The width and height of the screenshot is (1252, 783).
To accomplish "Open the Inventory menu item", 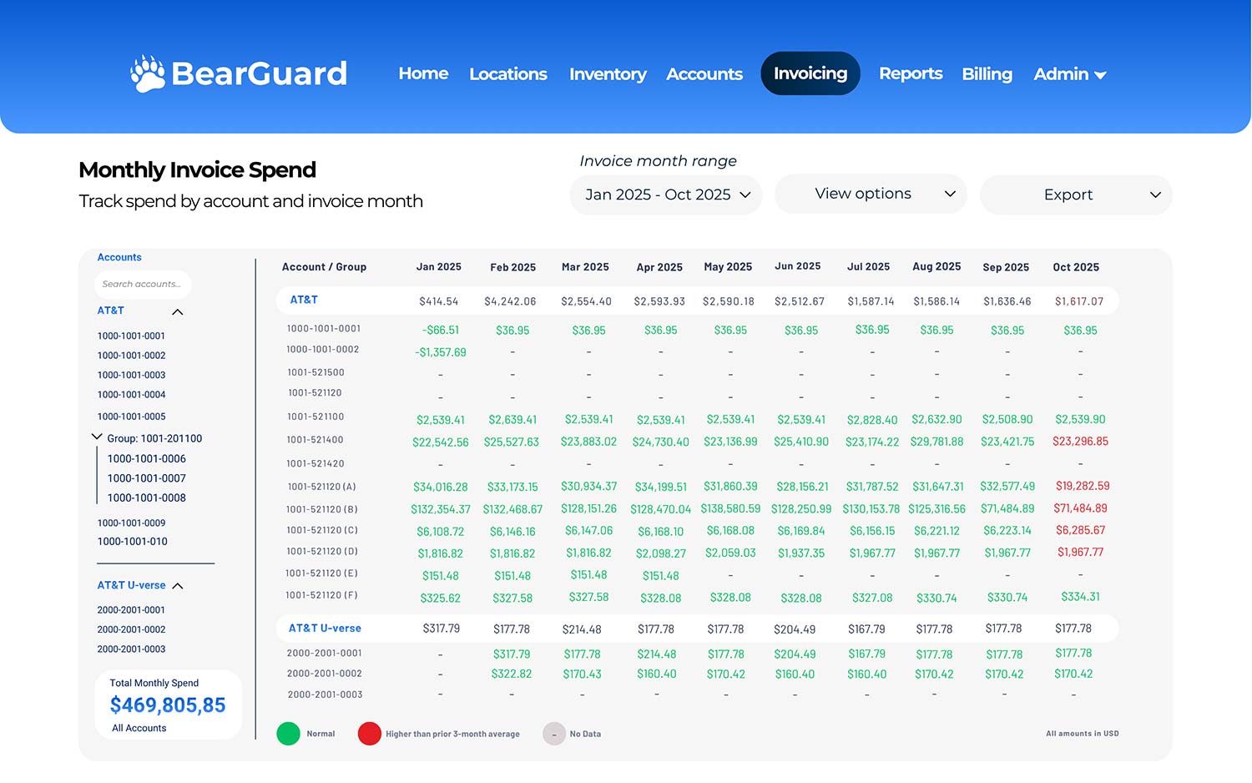I will tap(608, 74).
